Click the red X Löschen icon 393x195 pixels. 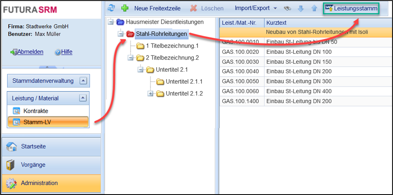(x=193, y=8)
